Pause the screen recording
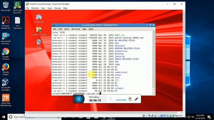This screenshot has height=120, width=214. (x=79, y=99)
